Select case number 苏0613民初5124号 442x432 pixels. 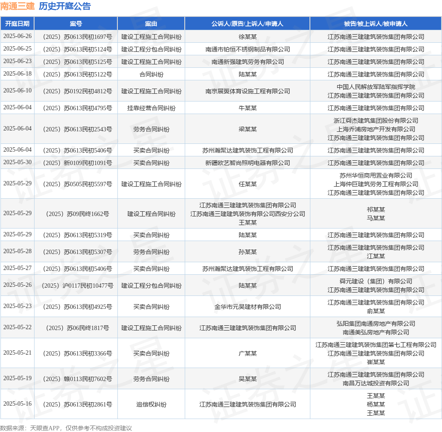click(x=78, y=49)
